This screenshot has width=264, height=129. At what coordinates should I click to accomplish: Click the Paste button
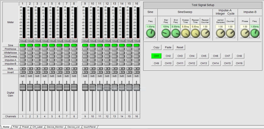coord(168,47)
